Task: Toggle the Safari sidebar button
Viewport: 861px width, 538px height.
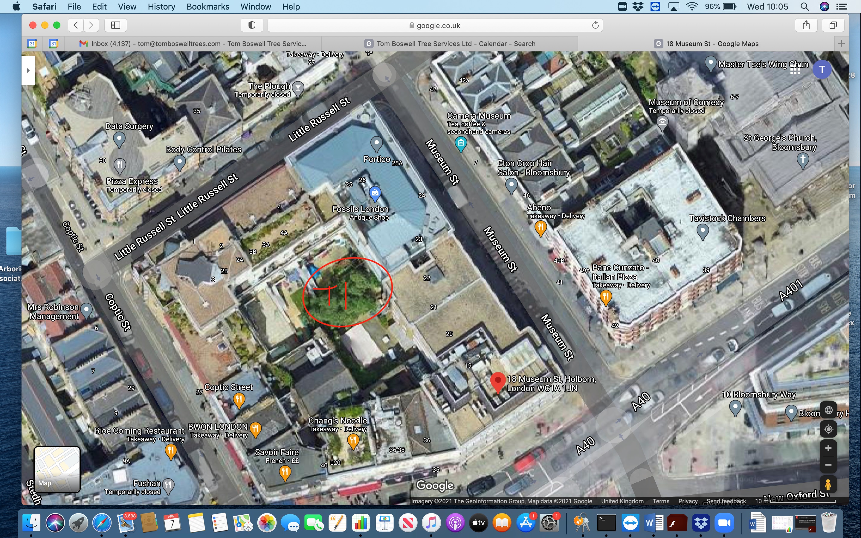Action: point(116,25)
